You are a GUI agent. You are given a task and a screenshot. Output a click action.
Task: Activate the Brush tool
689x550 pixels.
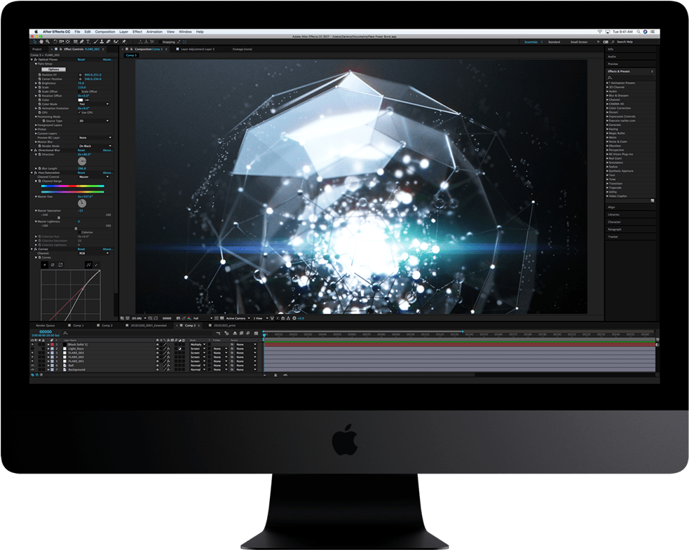tap(95, 42)
